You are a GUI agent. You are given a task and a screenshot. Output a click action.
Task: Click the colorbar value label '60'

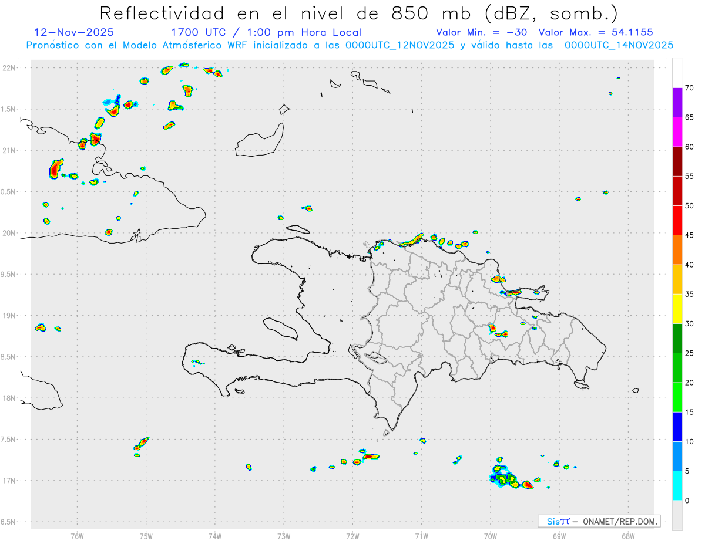[x=690, y=147]
